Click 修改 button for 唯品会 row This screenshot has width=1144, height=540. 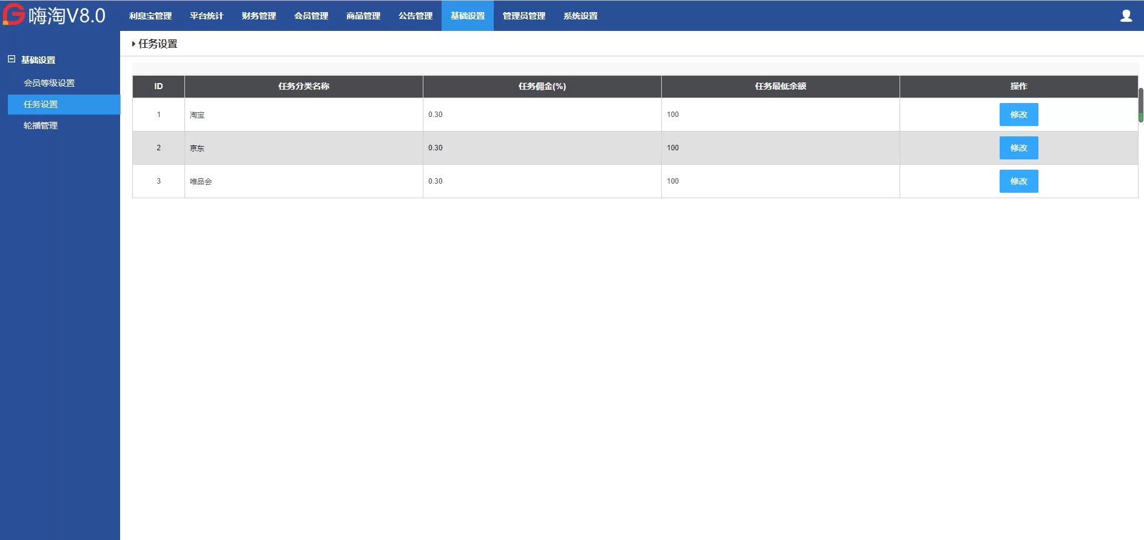click(1018, 181)
